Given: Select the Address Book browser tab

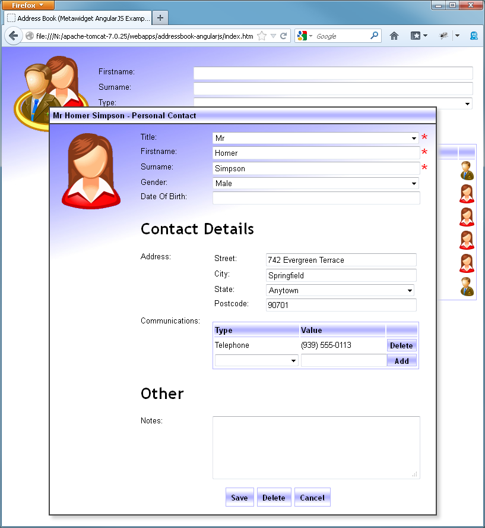Looking at the screenshot, I should tap(78, 18).
